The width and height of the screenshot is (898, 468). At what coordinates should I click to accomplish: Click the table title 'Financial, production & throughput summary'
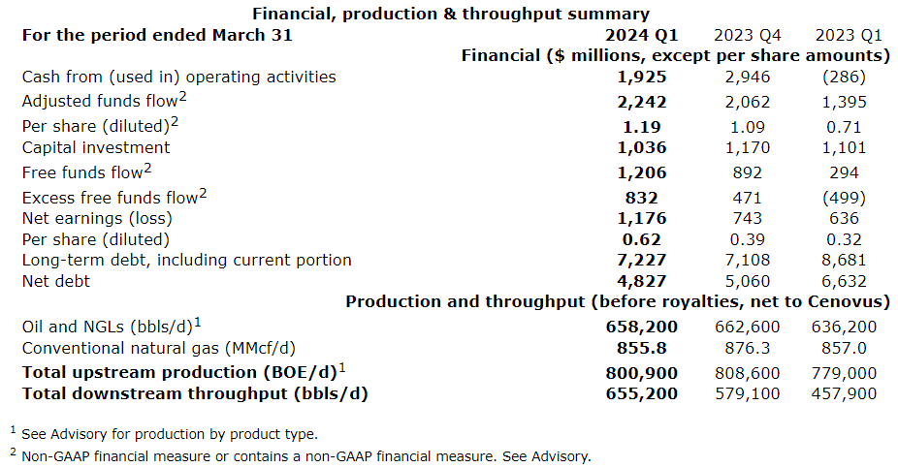point(450,14)
